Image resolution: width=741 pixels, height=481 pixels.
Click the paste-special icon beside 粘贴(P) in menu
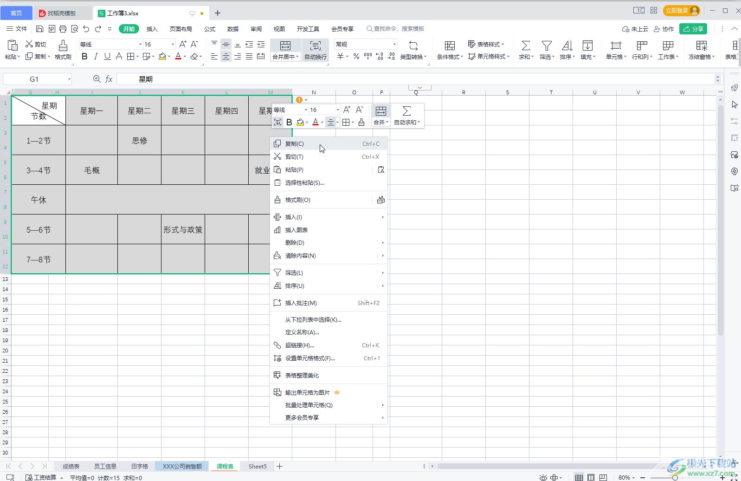pos(381,169)
